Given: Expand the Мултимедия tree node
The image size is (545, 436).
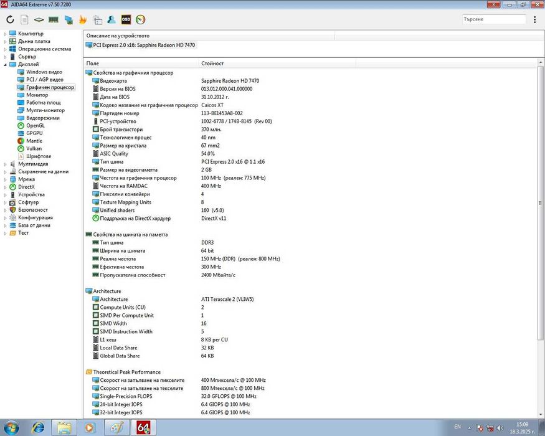Looking at the screenshot, I should 5,164.
